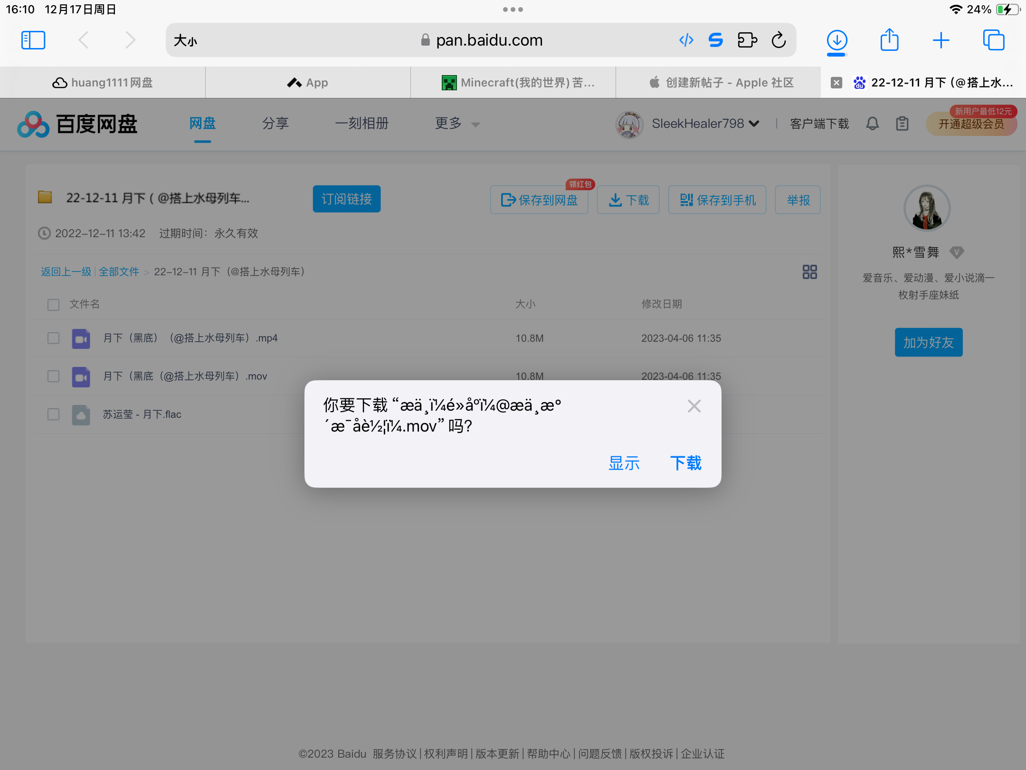Screen dimensions: 1026x770
Task: Click the pan.baidu.com address field
Action: point(489,40)
